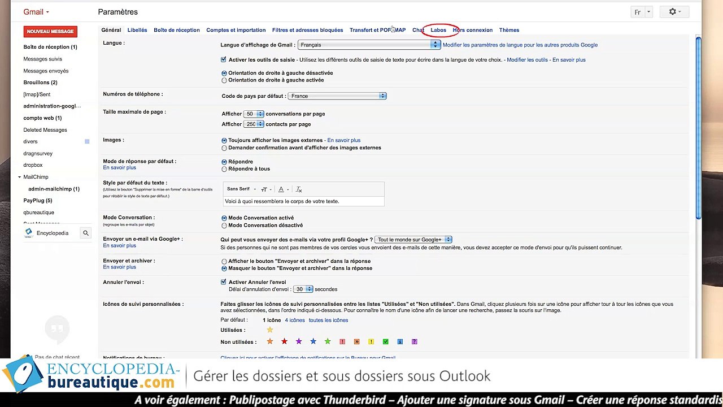Click the 4 icônes link

tap(295, 320)
